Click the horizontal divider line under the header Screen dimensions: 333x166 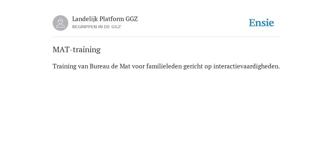(x=166, y=37)
